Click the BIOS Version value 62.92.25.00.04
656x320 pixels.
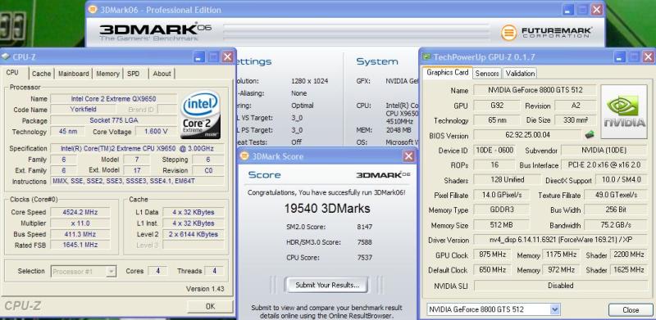528,135
